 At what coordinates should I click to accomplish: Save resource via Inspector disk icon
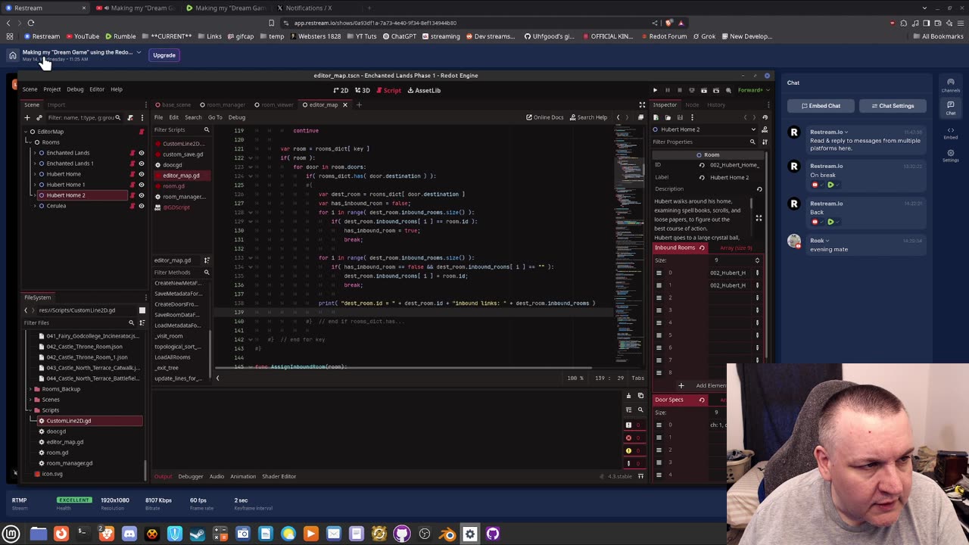click(x=679, y=117)
